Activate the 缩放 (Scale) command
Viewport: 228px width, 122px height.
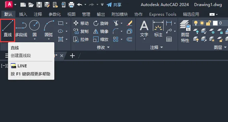[101, 39]
